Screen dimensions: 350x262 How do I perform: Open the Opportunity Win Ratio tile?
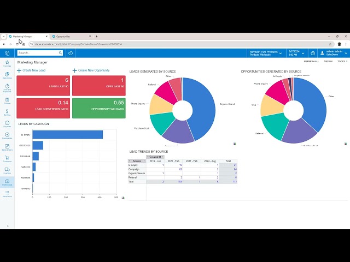click(99, 108)
